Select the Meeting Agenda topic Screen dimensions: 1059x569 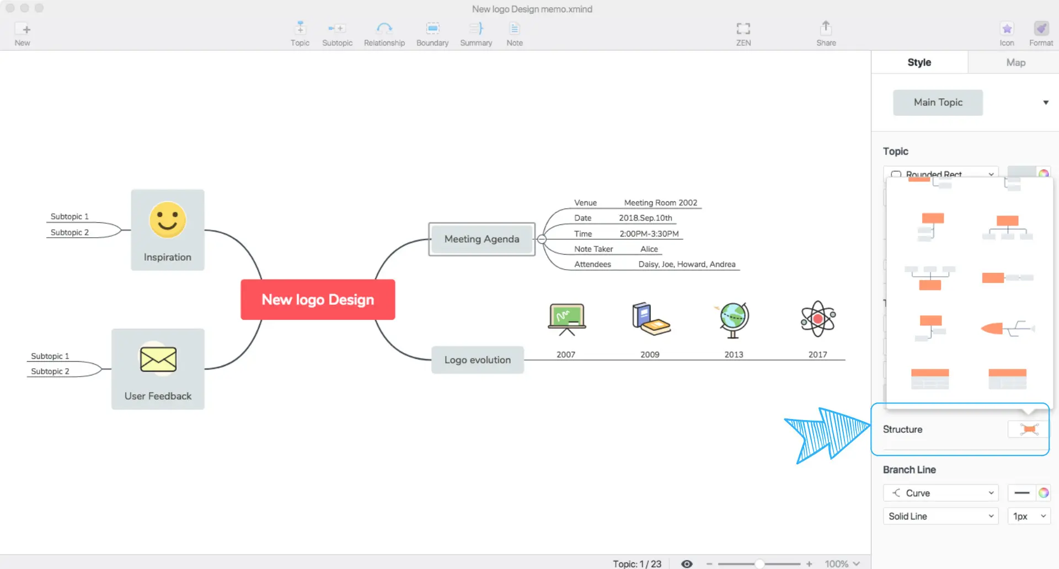tap(482, 239)
